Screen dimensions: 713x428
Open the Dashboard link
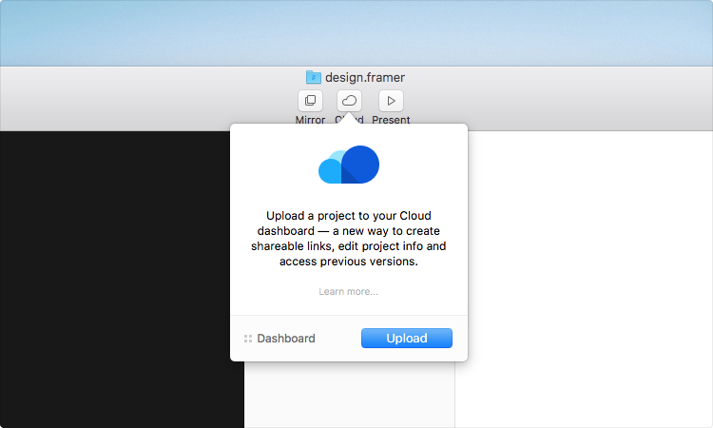tap(286, 339)
